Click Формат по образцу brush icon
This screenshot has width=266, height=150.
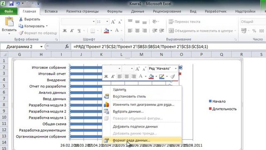point(21,33)
